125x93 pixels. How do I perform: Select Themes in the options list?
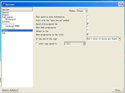17,31
